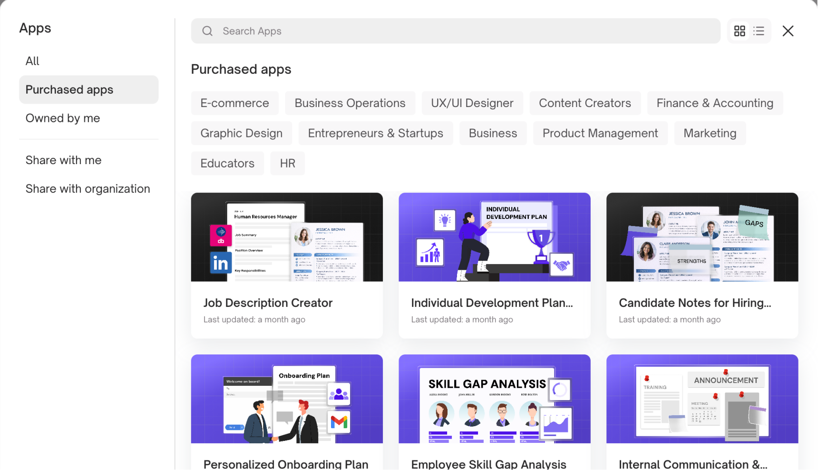The width and height of the screenshot is (818, 470).
Task: Click the search magnifier icon
Action: pos(207,31)
